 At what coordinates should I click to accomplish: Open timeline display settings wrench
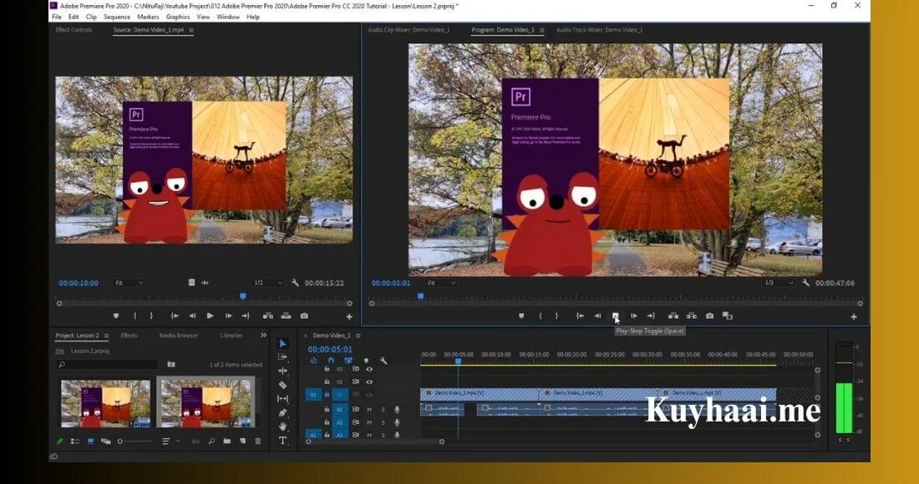coord(383,360)
